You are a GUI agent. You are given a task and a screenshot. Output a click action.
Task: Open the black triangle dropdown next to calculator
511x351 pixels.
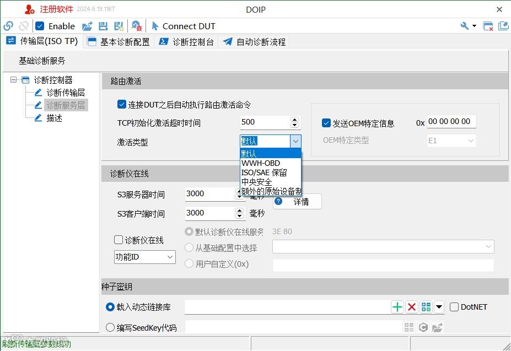[439, 307]
